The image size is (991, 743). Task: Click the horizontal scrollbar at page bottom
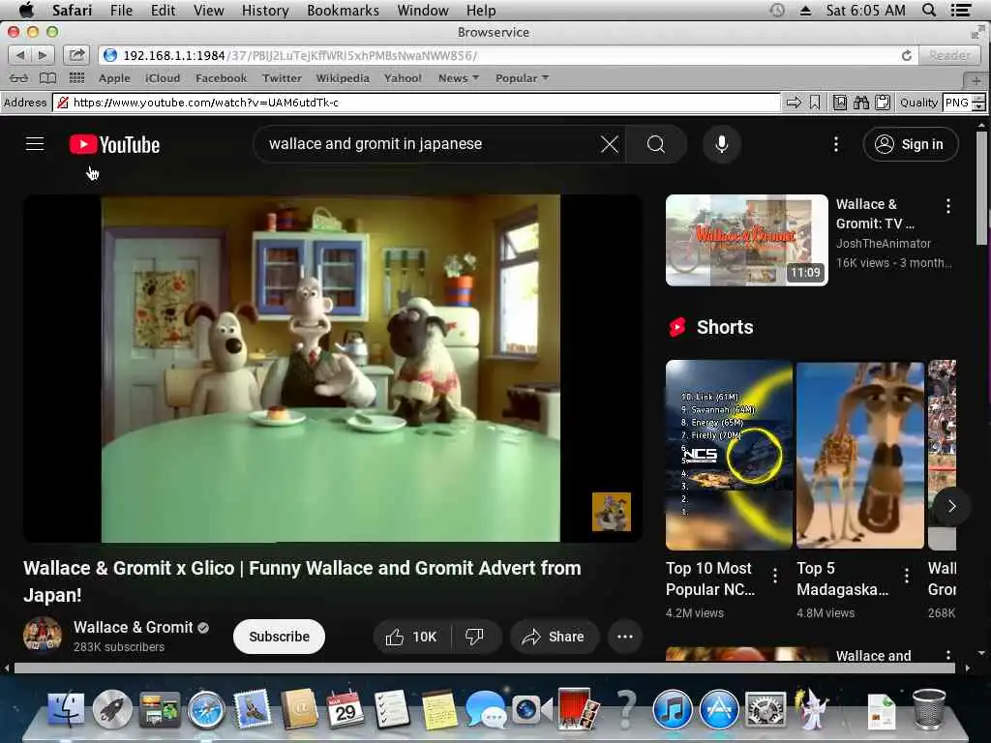click(484, 668)
